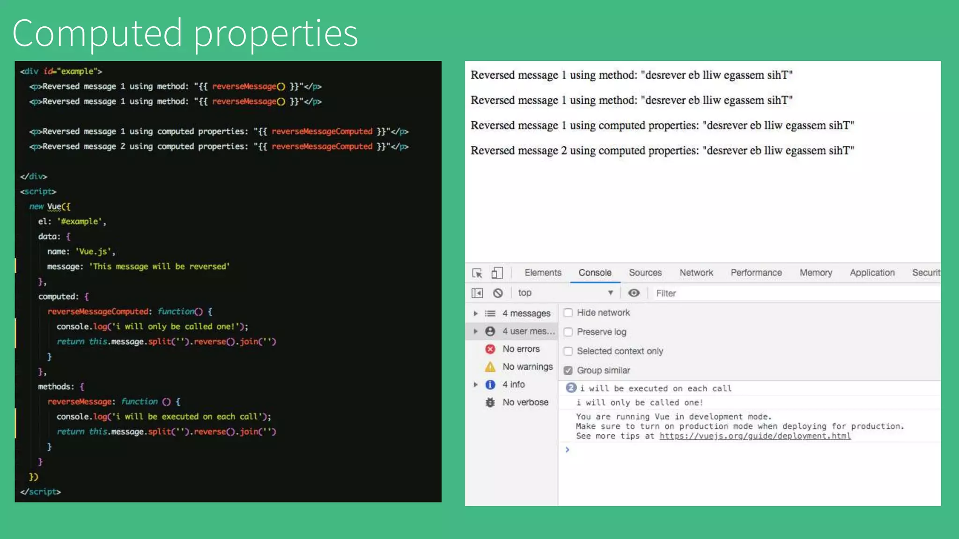Image resolution: width=959 pixels, height=539 pixels.
Task: Select the blue info circle icon
Action: [490, 385]
